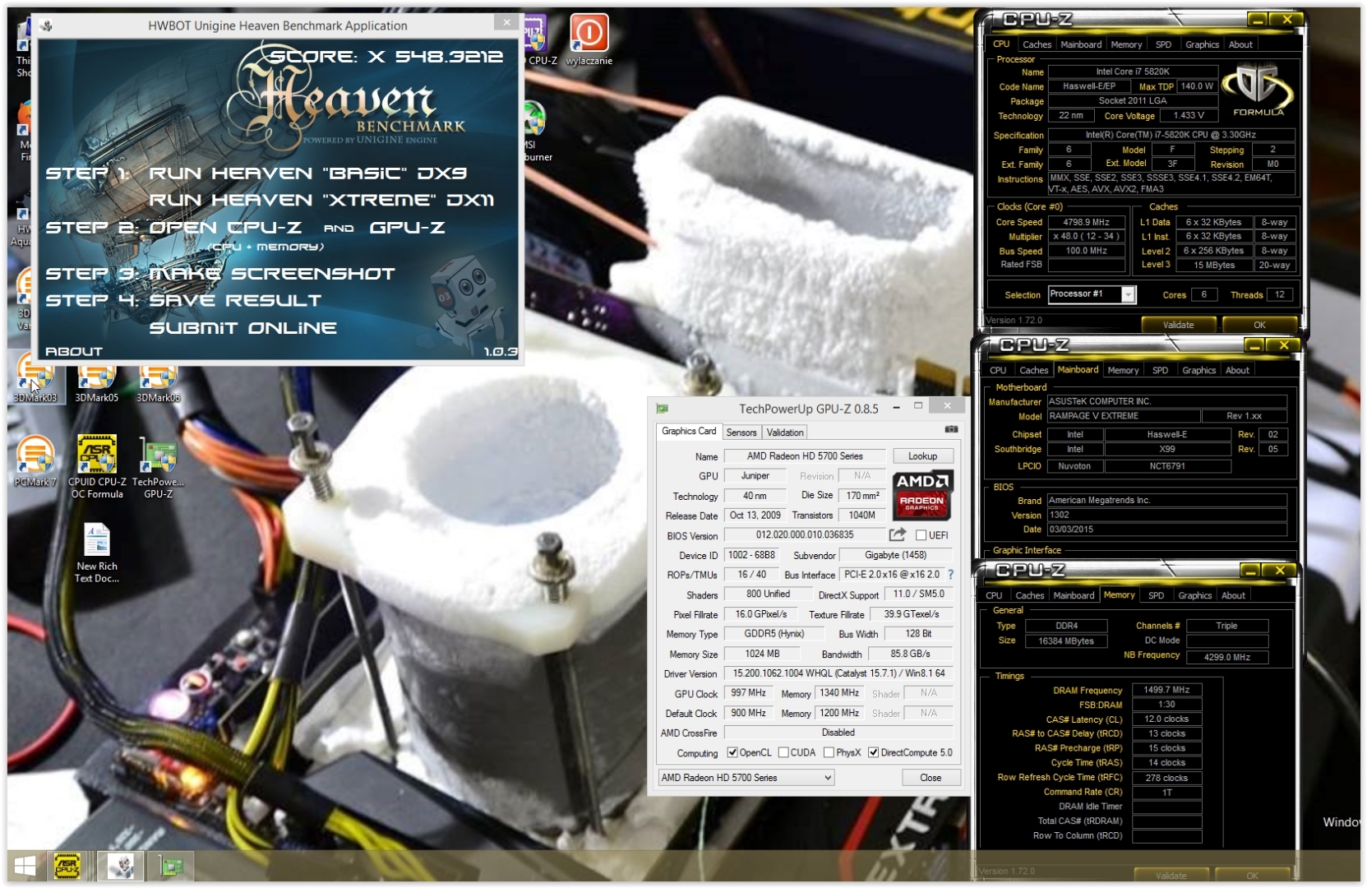Open About in Heaven benchmark app
This screenshot has width=1367, height=888.
click(x=74, y=352)
